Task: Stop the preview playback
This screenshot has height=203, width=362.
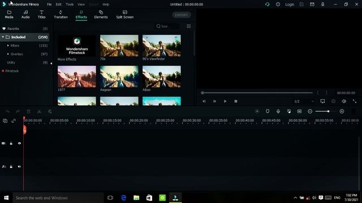Action: pos(236,101)
